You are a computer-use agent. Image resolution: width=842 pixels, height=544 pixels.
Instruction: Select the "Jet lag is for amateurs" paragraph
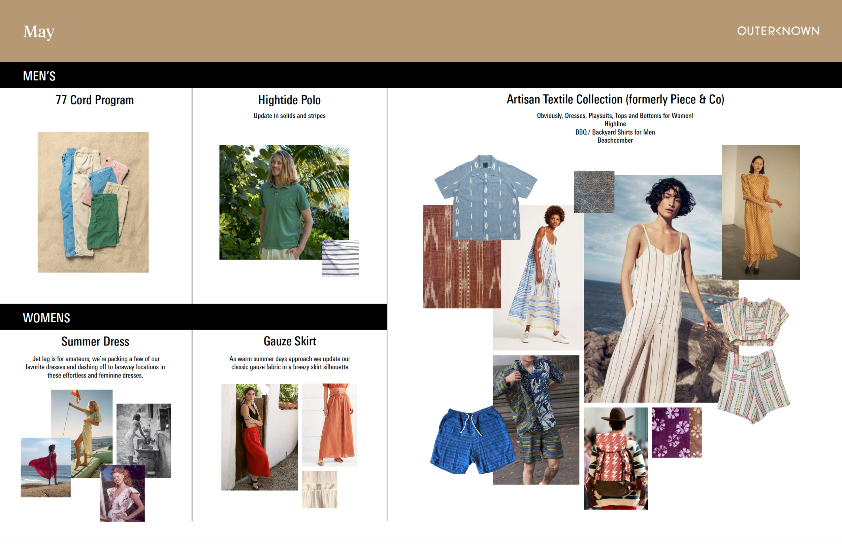click(95, 367)
